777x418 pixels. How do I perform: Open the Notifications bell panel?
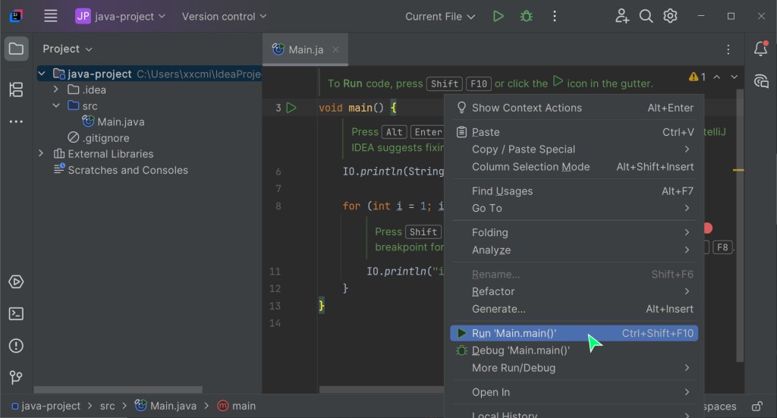point(760,49)
